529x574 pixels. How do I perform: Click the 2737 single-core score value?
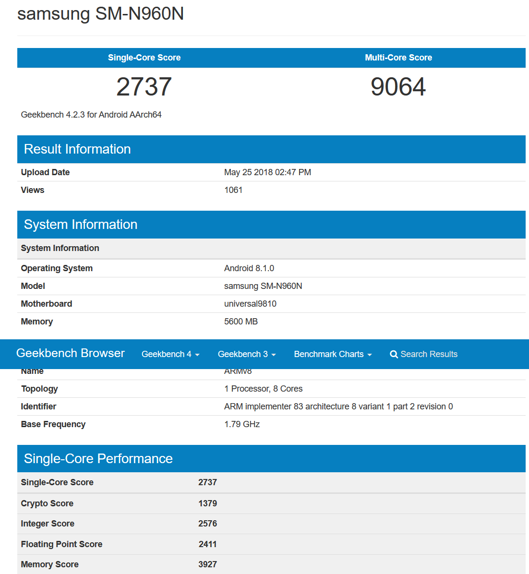pyautogui.click(x=144, y=87)
